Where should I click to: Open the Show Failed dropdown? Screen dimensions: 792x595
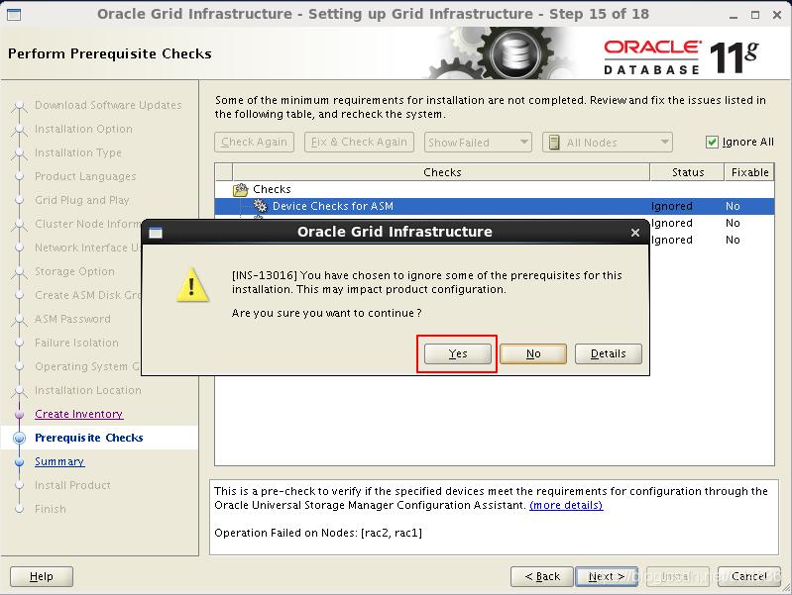[478, 143]
